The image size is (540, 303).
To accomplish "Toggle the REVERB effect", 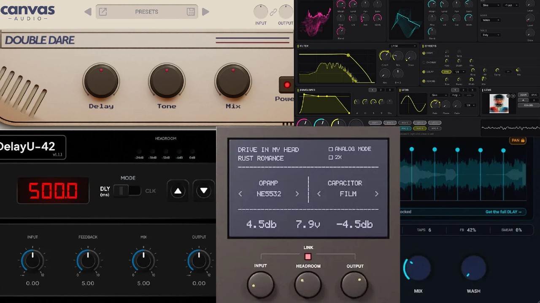I will (x=424, y=81).
